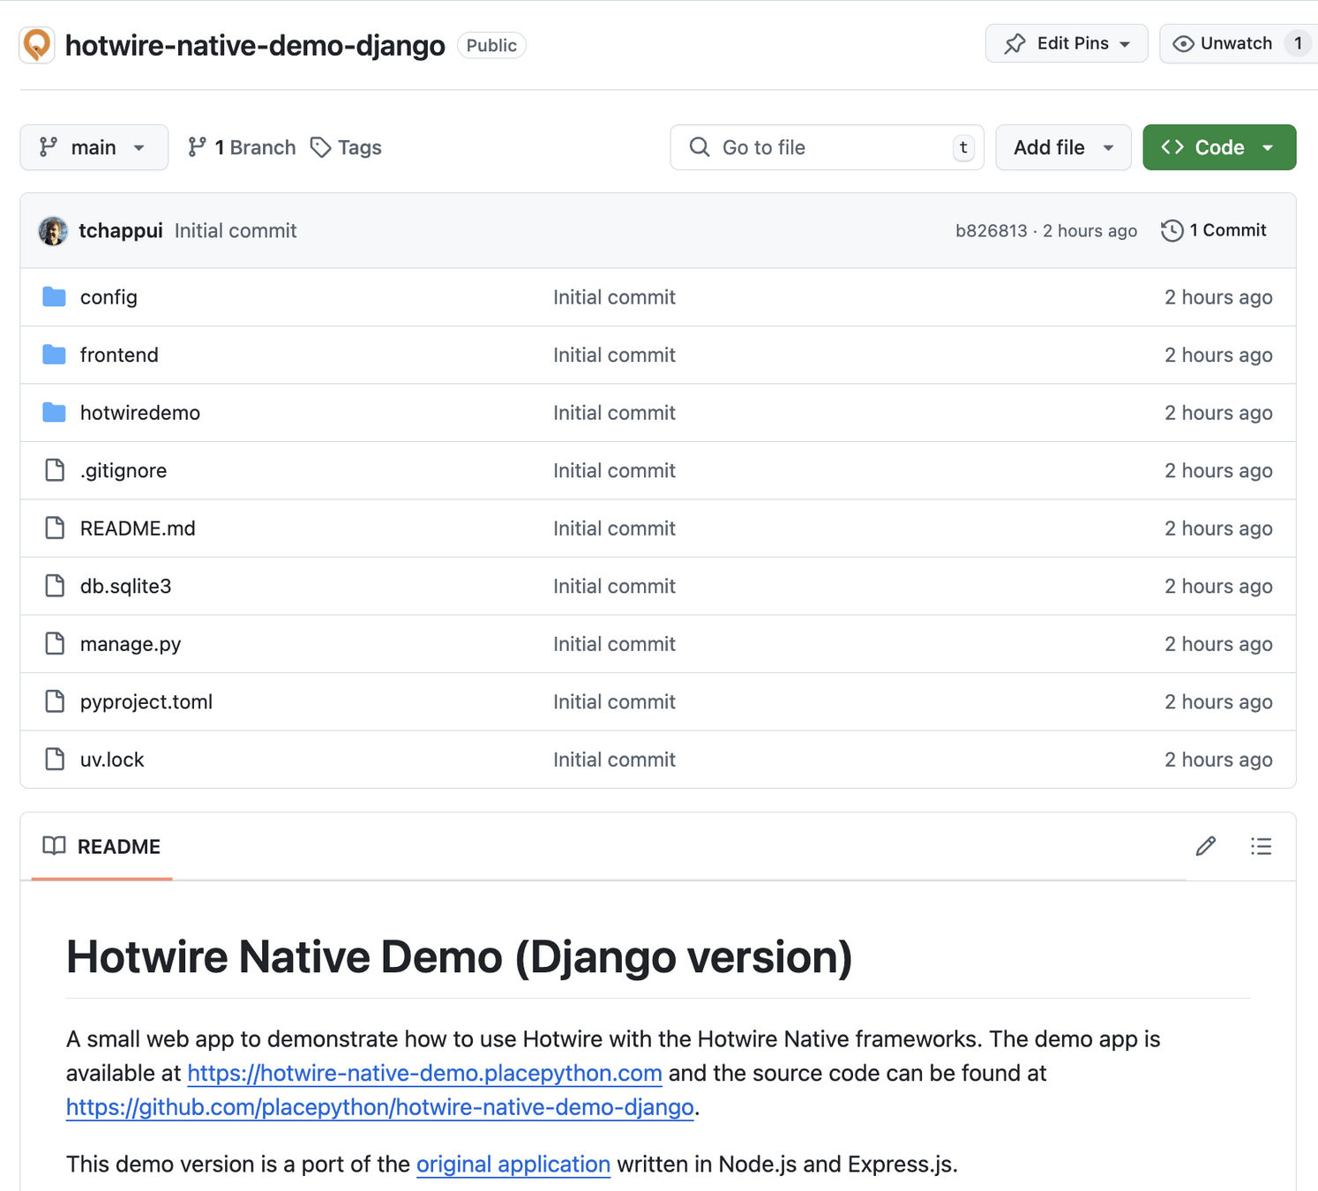The width and height of the screenshot is (1318, 1191).
Task: Open the manage.py file
Action: pos(131,644)
